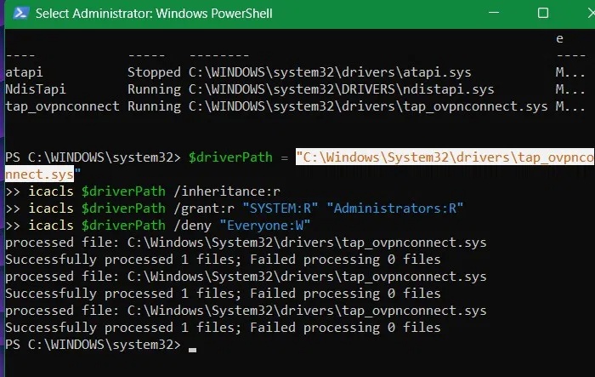Close the Administrator PowerShell window

tap(592, 13)
